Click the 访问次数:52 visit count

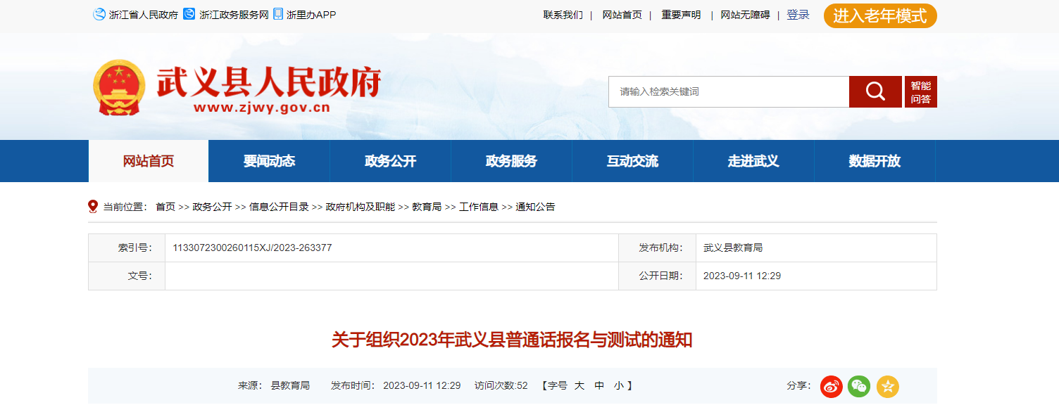click(x=501, y=385)
